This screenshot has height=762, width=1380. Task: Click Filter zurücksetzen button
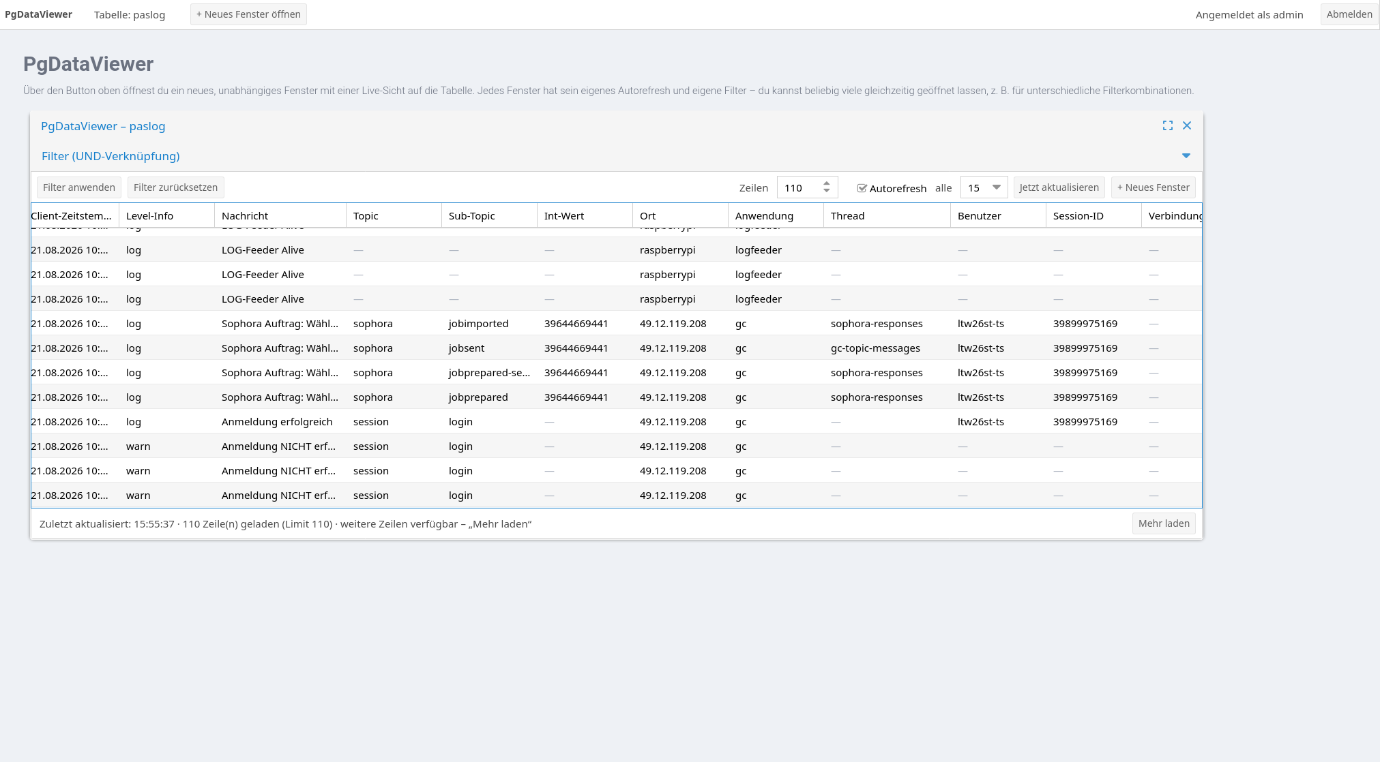(x=175, y=187)
